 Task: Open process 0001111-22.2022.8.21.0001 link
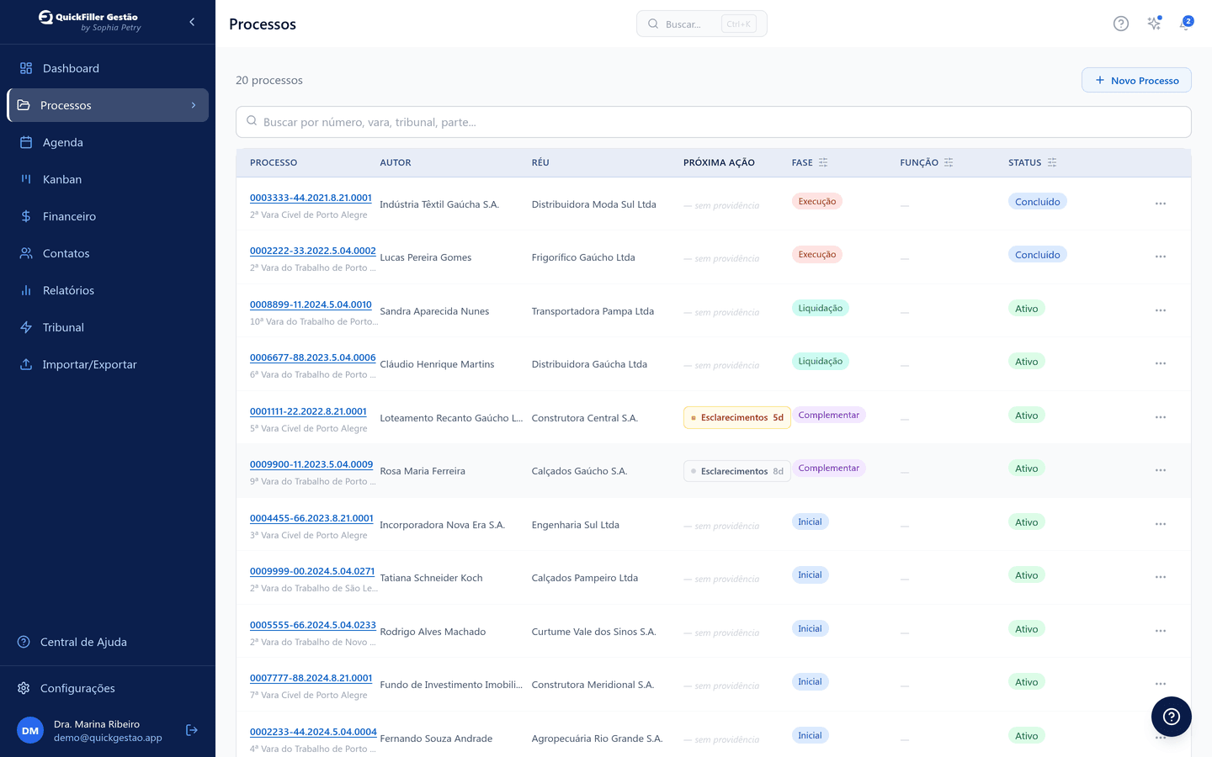308,411
